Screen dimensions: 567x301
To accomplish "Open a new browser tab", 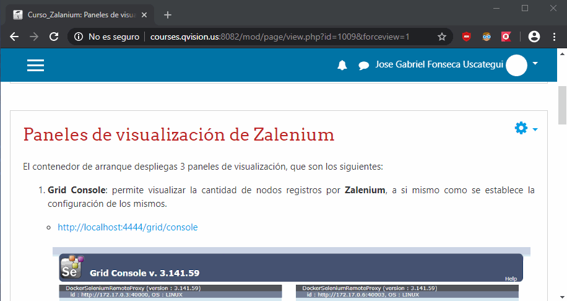I will pyautogui.click(x=167, y=15).
